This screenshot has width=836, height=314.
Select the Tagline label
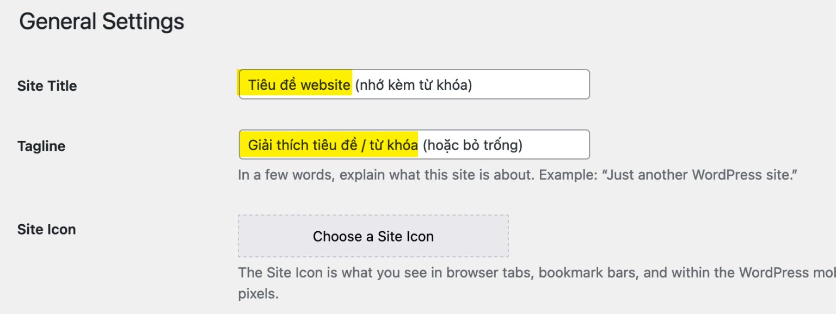(x=41, y=146)
